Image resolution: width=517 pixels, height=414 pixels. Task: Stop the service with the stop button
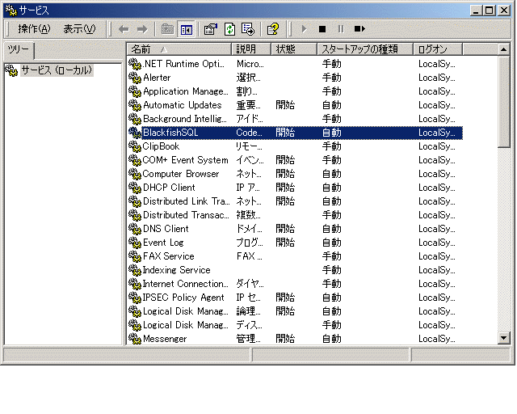[x=322, y=29]
